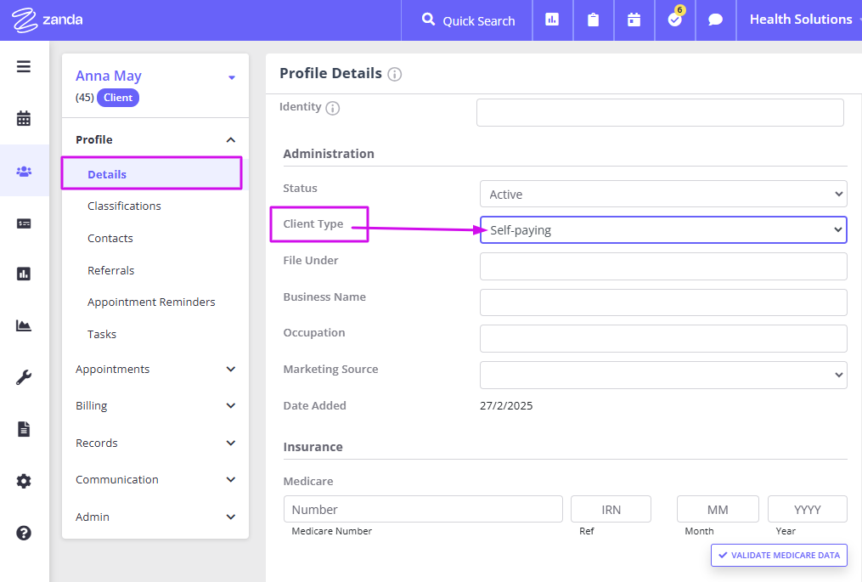Click the wrench tools icon in the sidebar
The width and height of the screenshot is (862, 582).
[x=23, y=375]
